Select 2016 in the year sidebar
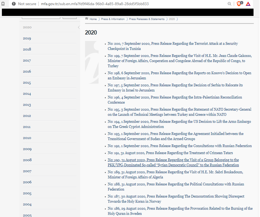Screen dimensions: 260x217 (27, 72)
